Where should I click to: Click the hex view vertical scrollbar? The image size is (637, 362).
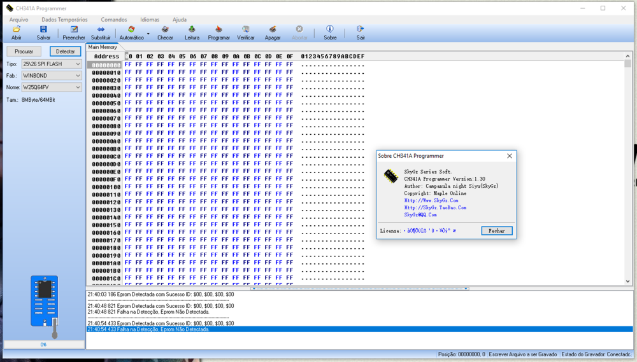pos(627,172)
